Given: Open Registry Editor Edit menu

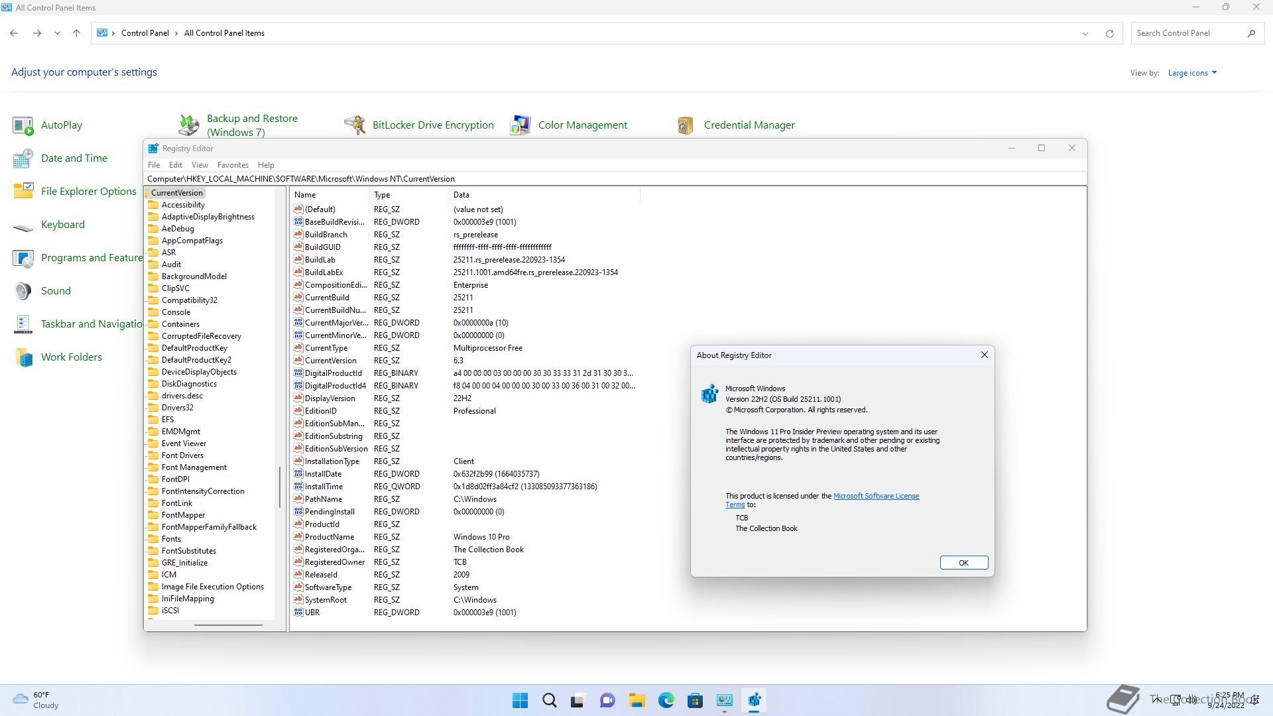Looking at the screenshot, I should [x=176, y=165].
